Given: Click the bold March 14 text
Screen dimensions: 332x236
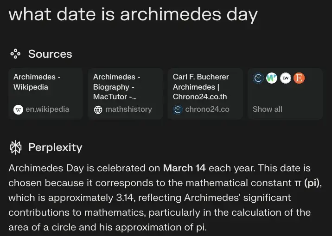Looking at the screenshot, I should [x=185, y=168].
